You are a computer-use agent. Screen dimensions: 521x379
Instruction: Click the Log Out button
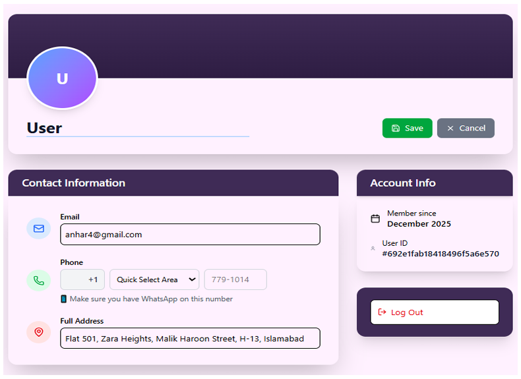coord(434,312)
